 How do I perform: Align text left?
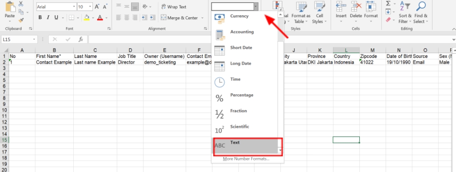coord(118,18)
